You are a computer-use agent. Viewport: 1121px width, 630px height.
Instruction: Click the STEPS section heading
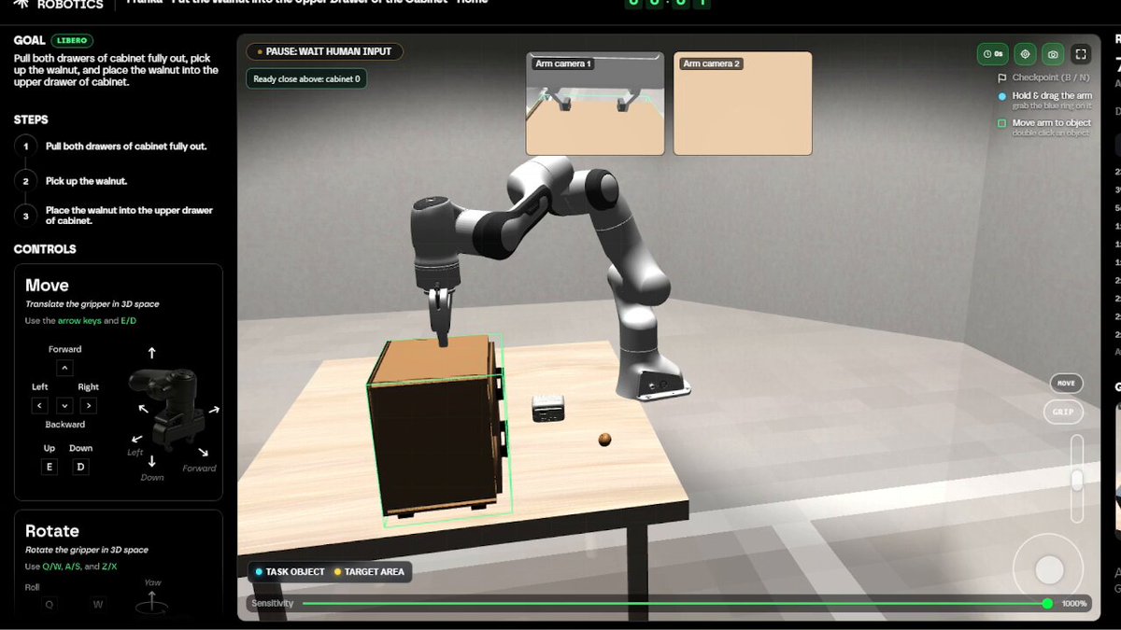(31, 119)
